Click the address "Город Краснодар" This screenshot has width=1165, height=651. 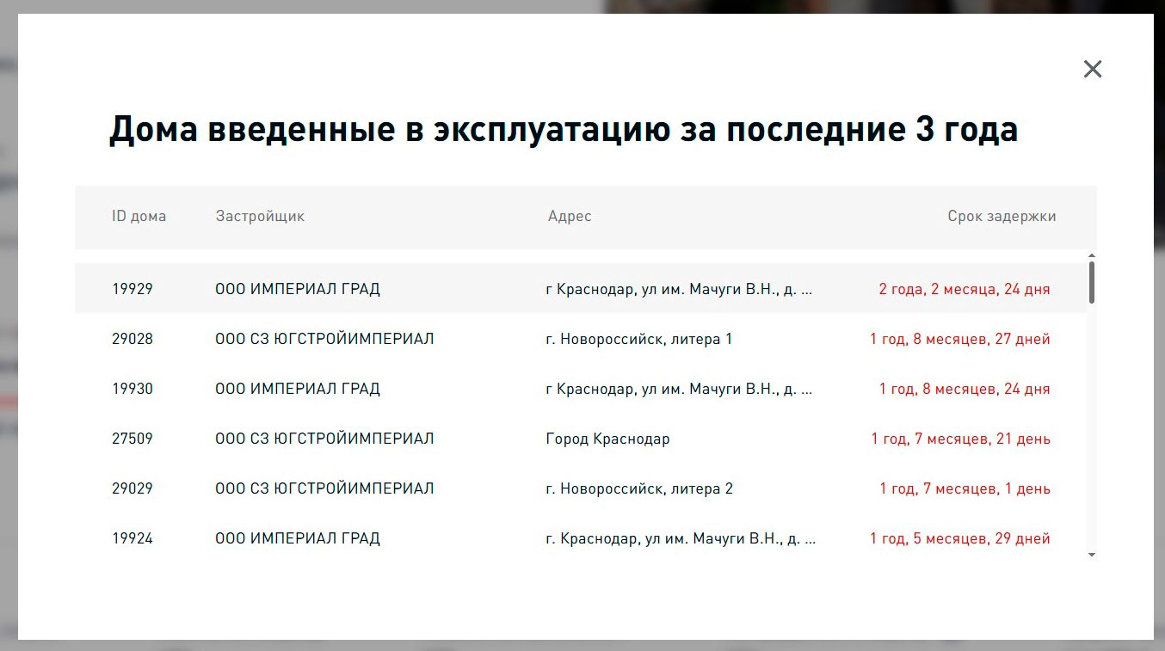[x=607, y=439]
